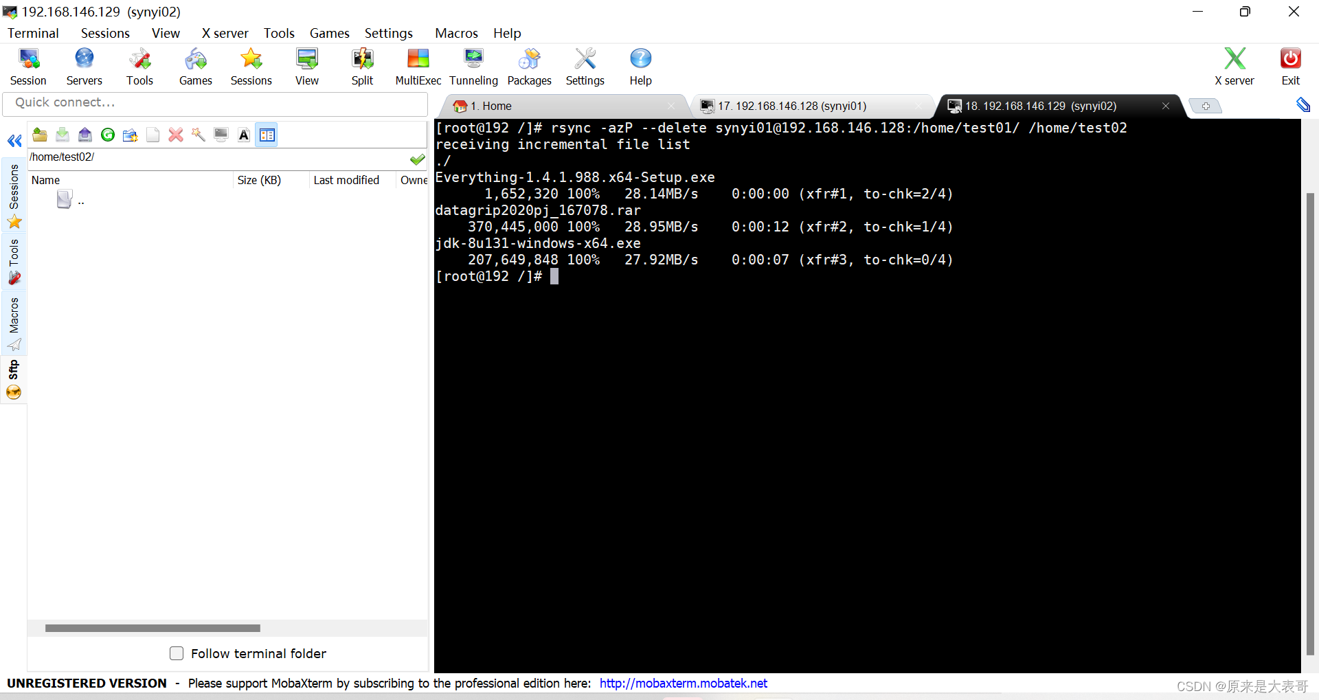Image resolution: width=1319 pixels, height=700 pixels.
Task: Open the View menu in the menu bar
Action: (166, 33)
